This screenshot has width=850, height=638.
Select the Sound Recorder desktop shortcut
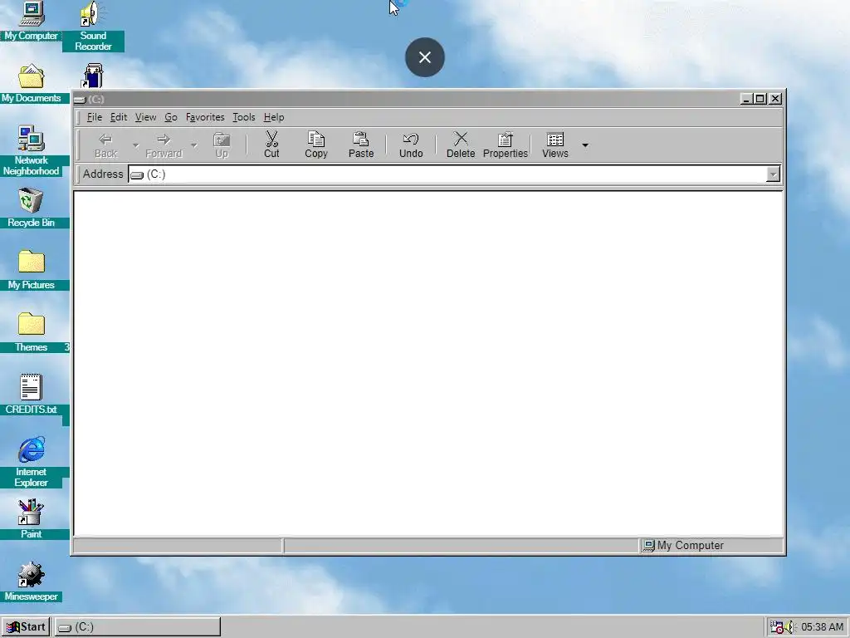93,26
